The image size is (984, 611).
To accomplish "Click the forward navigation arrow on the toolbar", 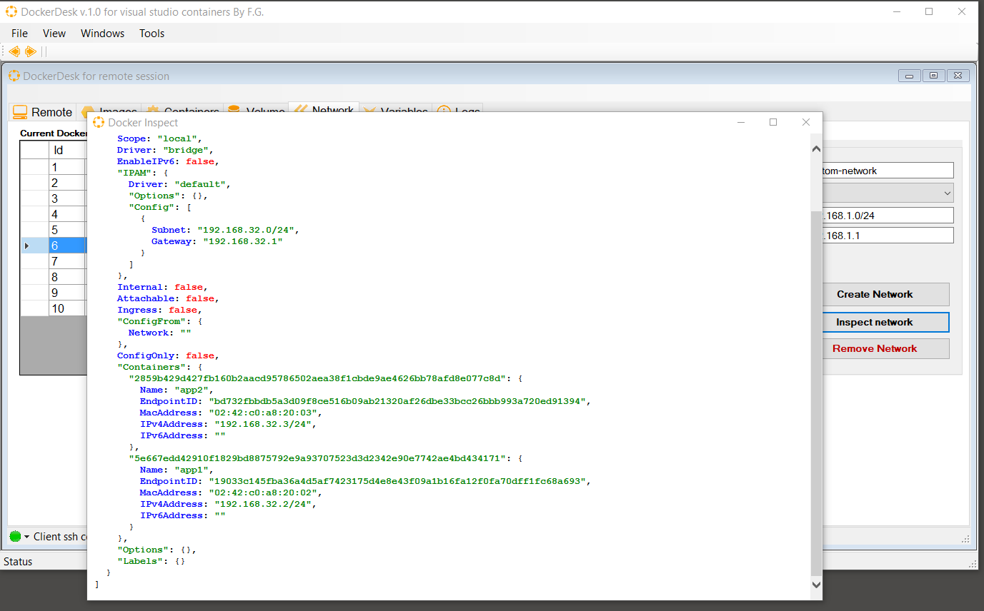I will click(x=30, y=51).
